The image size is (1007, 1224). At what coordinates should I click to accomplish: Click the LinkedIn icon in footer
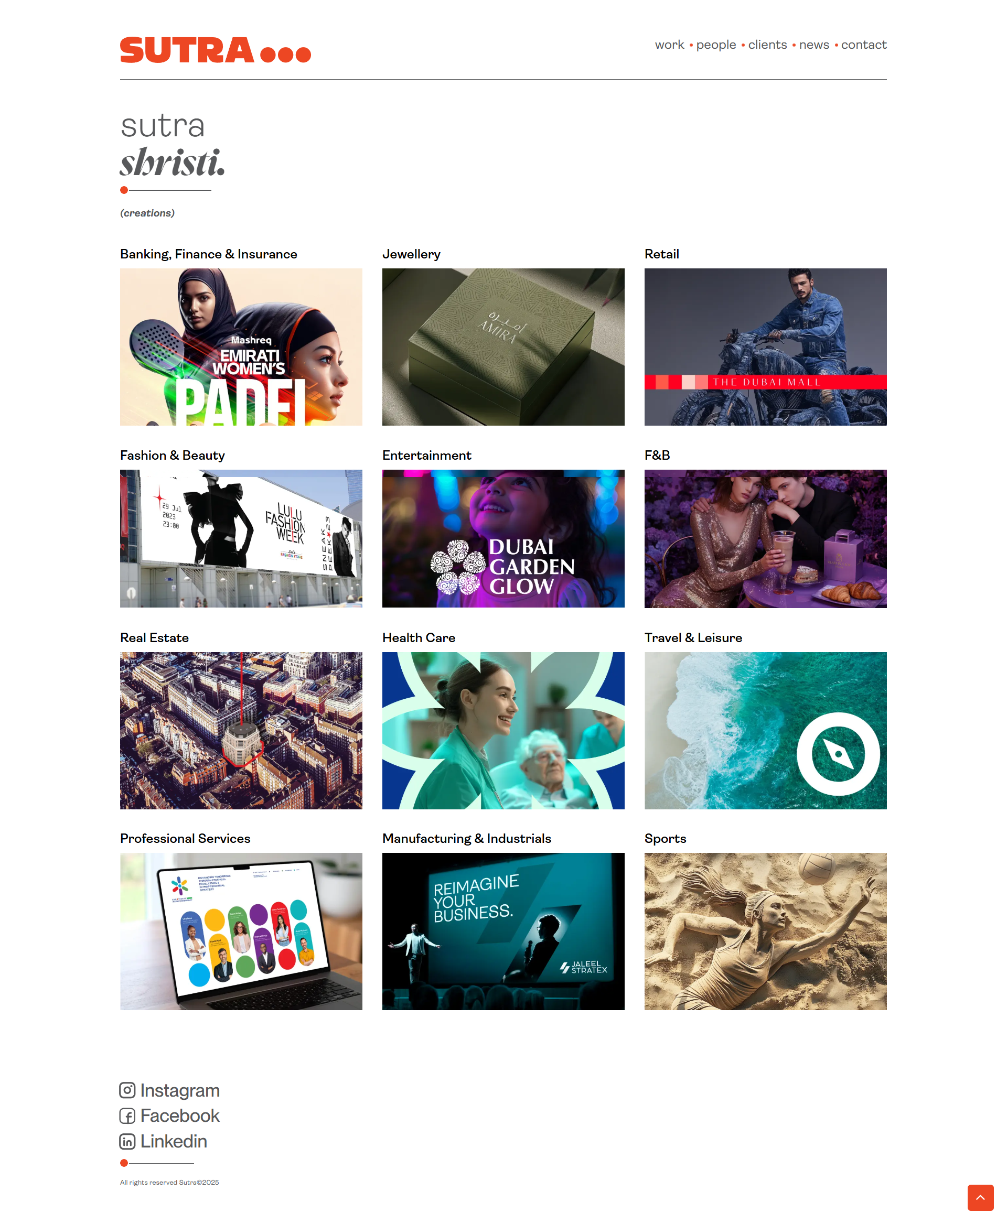(x=127, y=1141)
